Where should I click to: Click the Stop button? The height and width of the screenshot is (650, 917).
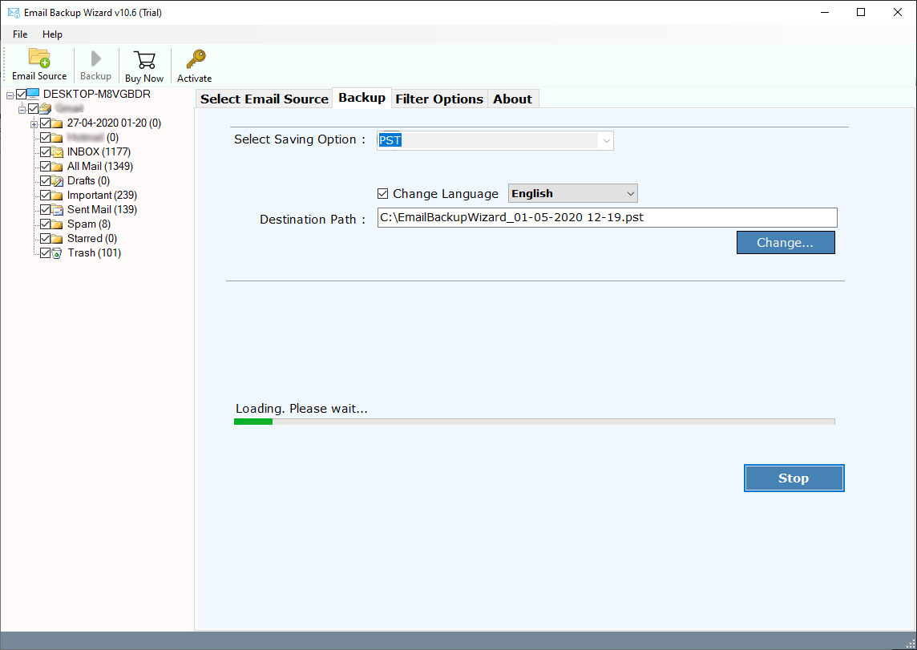pos(794,478)
